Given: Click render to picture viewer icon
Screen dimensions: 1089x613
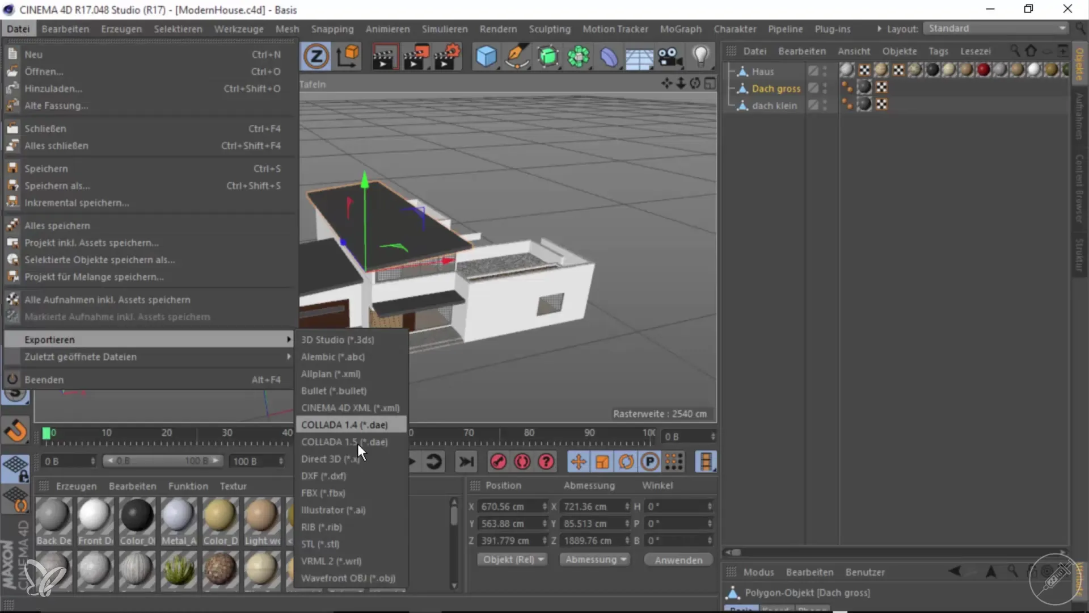Looking at the screenshot, I should [416, 57].
